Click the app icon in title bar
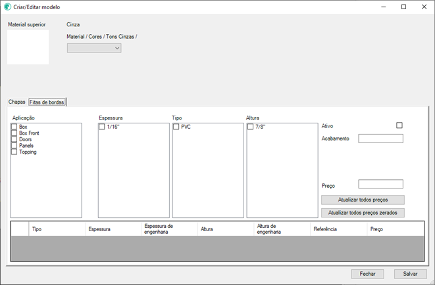435x285 pixels. pyautogui.click(x=7, y=7)
